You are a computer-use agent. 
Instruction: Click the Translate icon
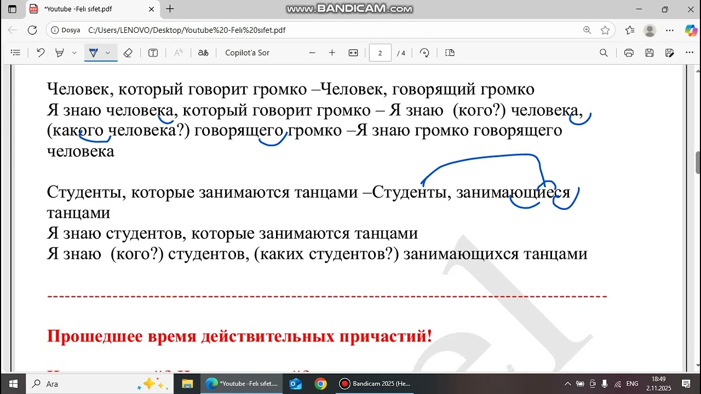(203, 53)
